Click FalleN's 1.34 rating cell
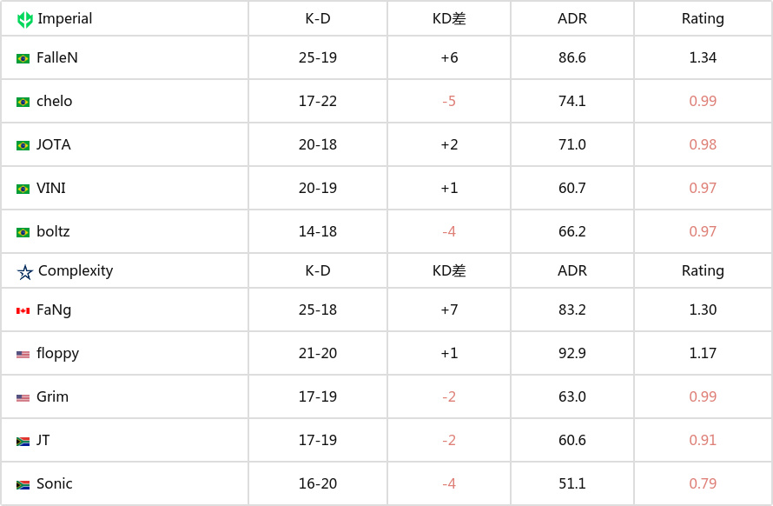 pos(703,57)
